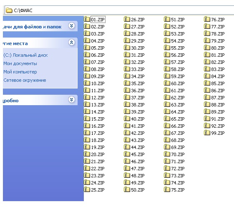Select the file name 28.ZIP
Screen dimensions: 234x207
(138, 34)
